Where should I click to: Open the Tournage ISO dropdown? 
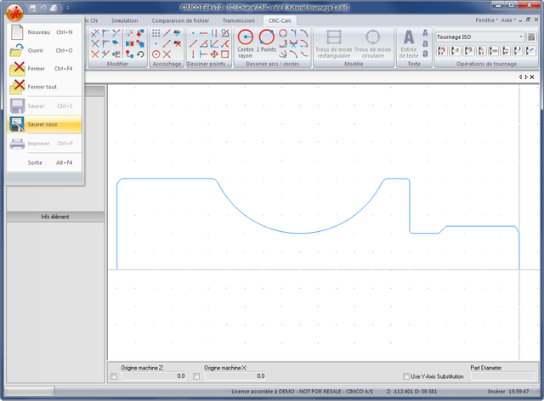[521, 37]
